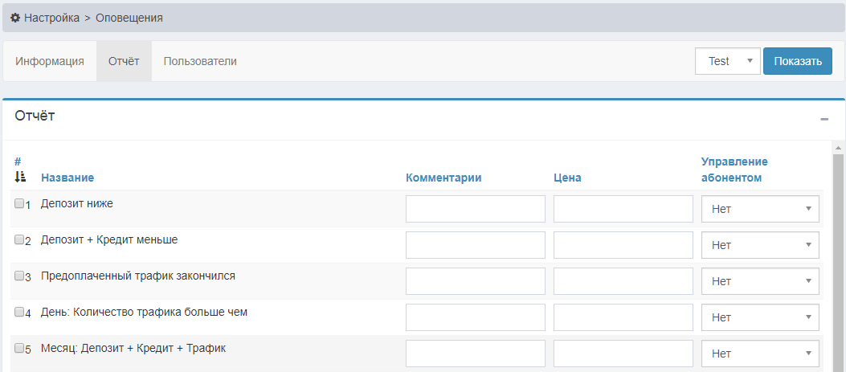Screen dimensions: 846x372
Task: Check the box for row 1 Депозит ниже
Action: 19,204
